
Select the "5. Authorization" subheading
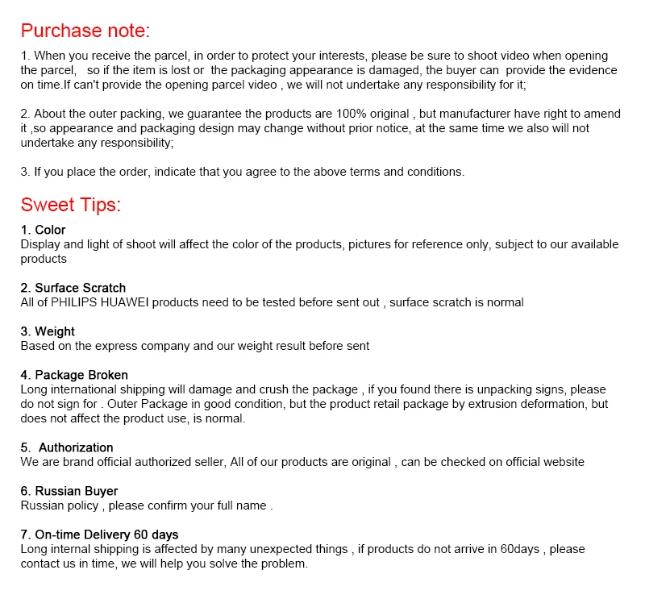[x=67, y=447]
